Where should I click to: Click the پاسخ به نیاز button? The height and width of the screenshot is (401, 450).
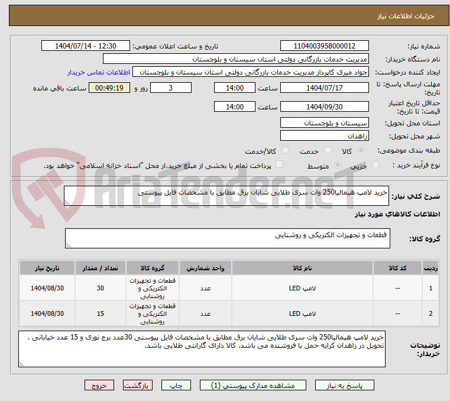click(x=344, y=385)
